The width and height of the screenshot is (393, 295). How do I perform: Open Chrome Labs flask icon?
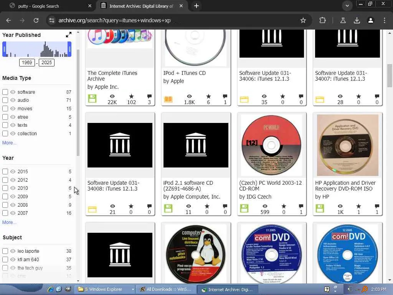343,20
